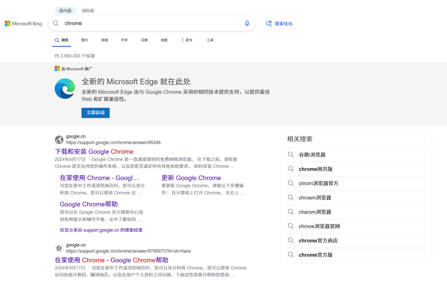Click the 约 3,680,000 个结果 count text

(x=75, y=56)
